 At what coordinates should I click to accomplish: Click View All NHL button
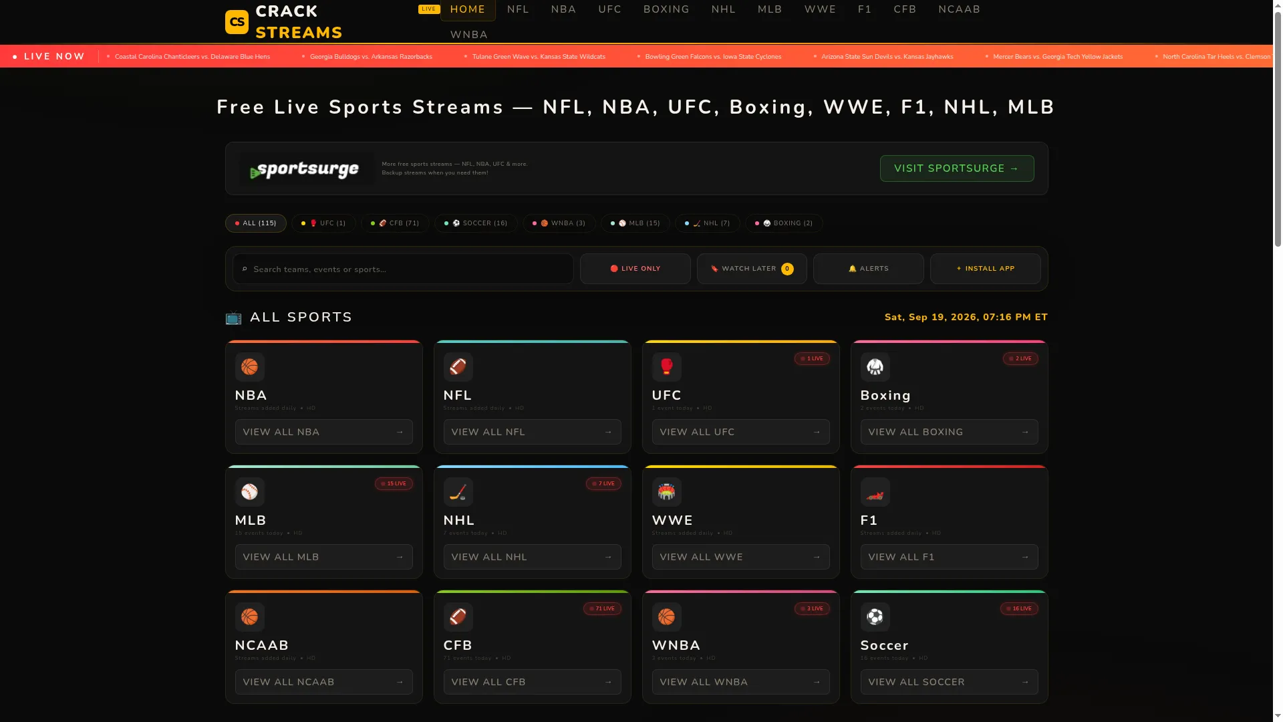coord(533,557)
